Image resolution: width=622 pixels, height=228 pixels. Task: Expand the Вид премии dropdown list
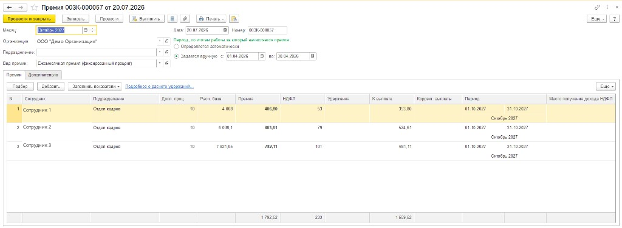tap(160, 63)
